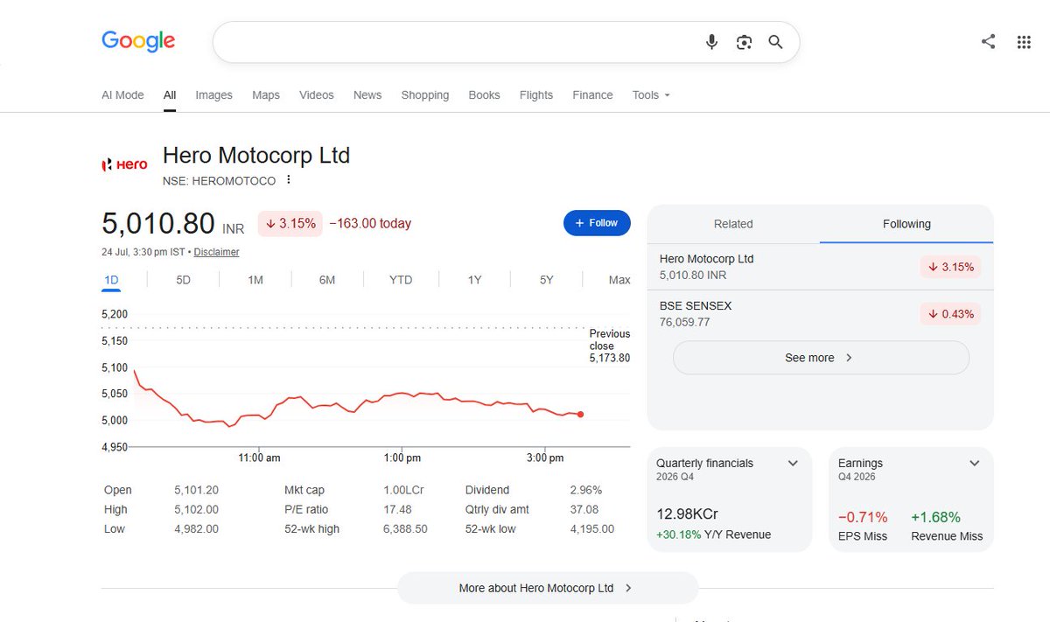Expand the Tools dropdown
The image size is (1050, 622).
click(651, 95)
